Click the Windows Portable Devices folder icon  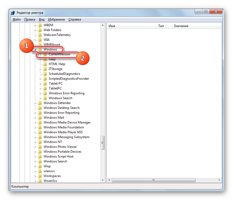pyautogui.click(x=40, y=152)
